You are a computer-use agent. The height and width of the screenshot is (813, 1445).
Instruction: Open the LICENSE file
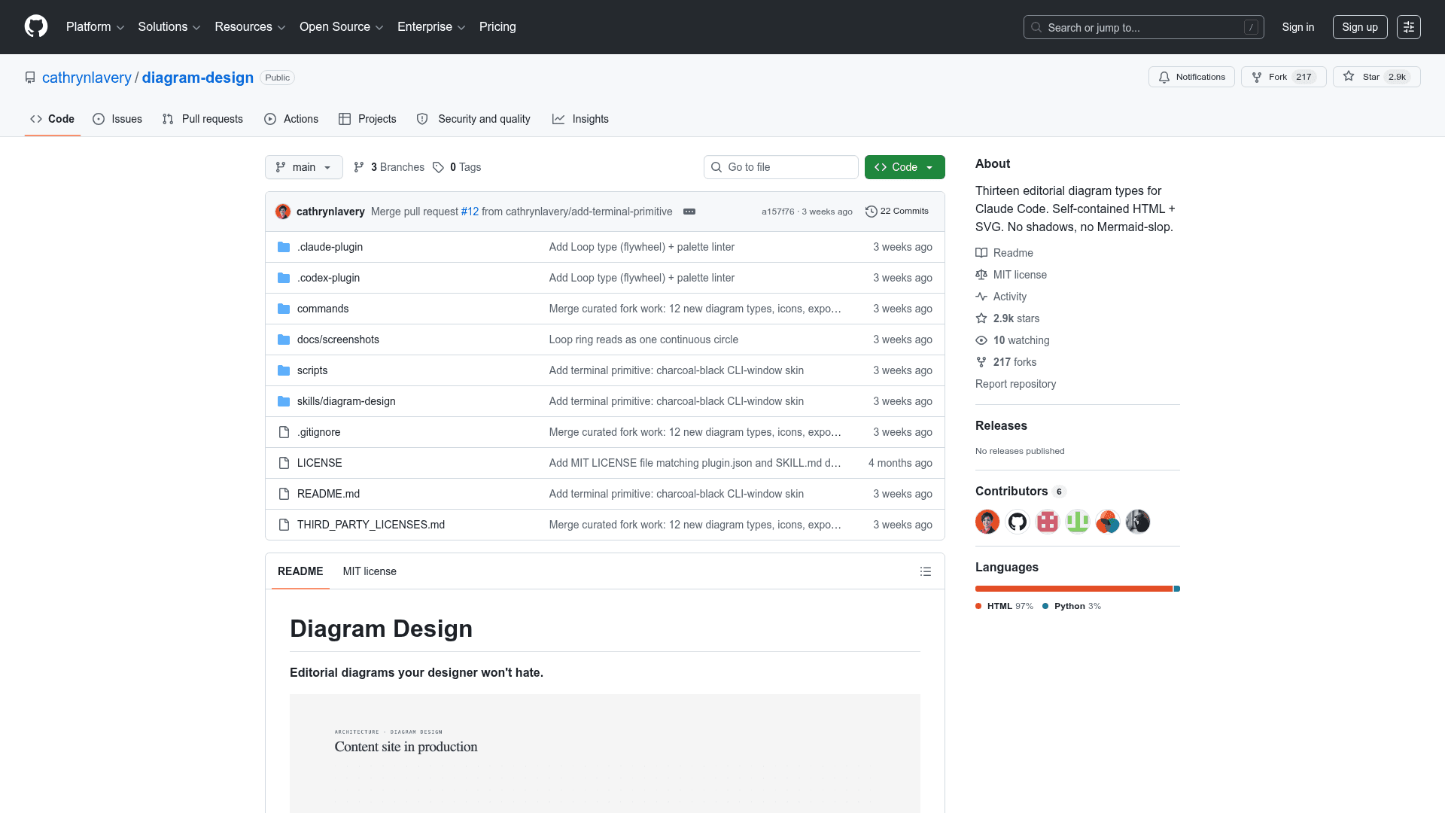pos(319,463)
